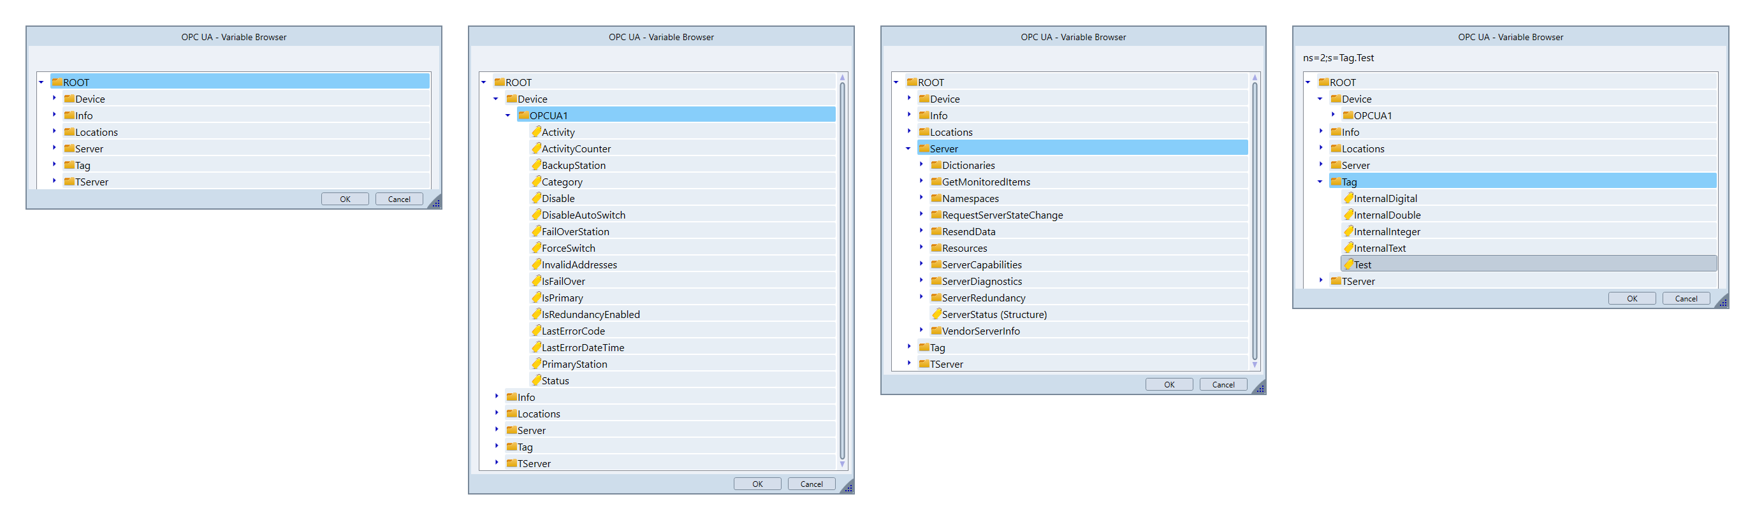Click Cancel in the first Variable Browser window
The image size is (1755, 520).
click(399, 199)
